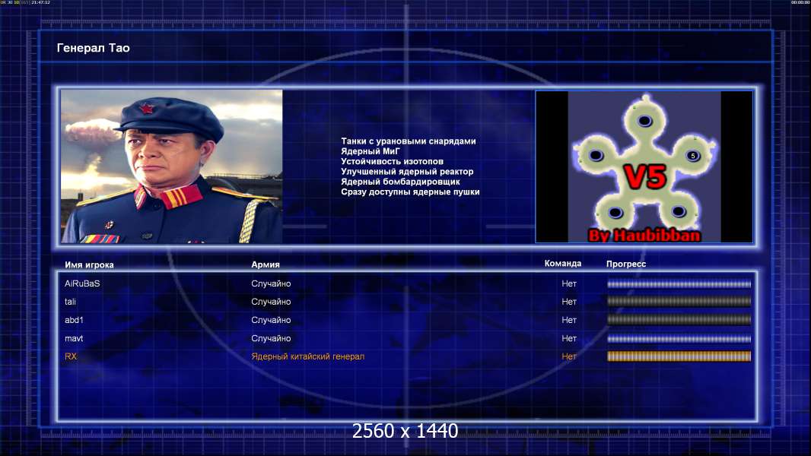Click 'By Haubibban' credit on map preview
811x456 pixels.
click(x=644, y=236)
